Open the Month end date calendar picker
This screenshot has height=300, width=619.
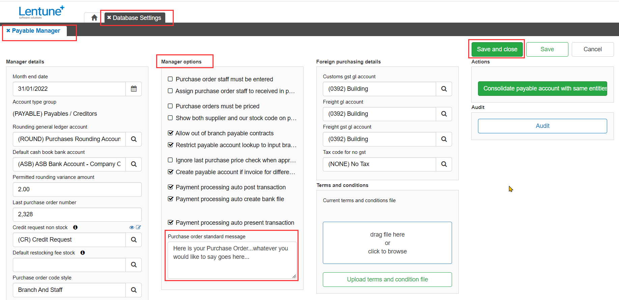(134, 89)
